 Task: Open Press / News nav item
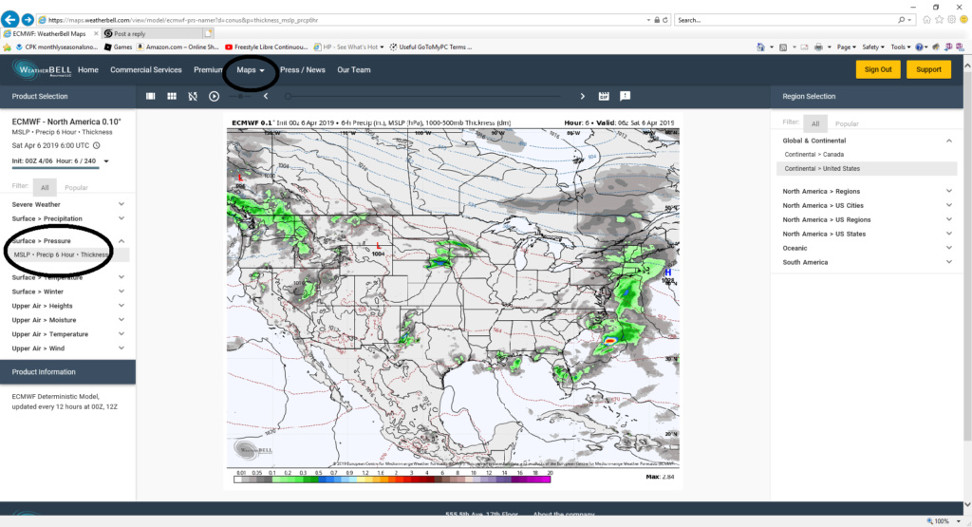(303, 70)
